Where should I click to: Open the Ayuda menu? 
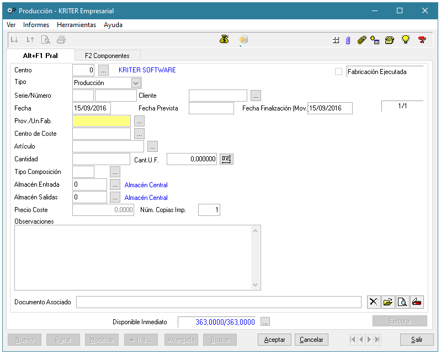[113, 25]
